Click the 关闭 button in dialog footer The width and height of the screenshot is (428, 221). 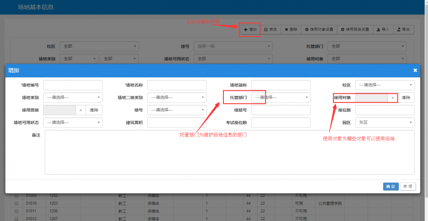(407, 186)
